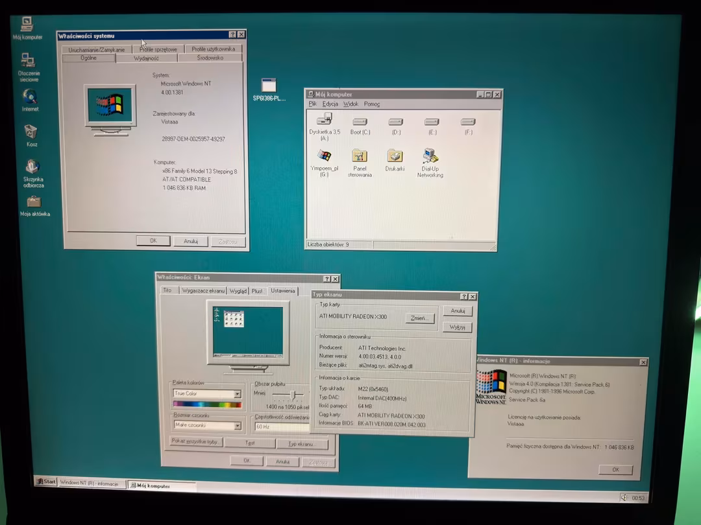The height and width of the screenshot is (525, 701).
Task: Click OK in Windows NT informacje dialog
Action: coord(615,470)
